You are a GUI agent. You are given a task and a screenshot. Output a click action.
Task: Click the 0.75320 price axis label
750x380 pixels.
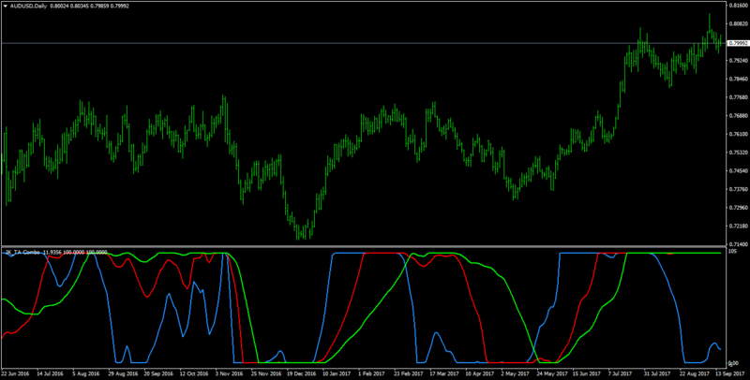[738, 153]
